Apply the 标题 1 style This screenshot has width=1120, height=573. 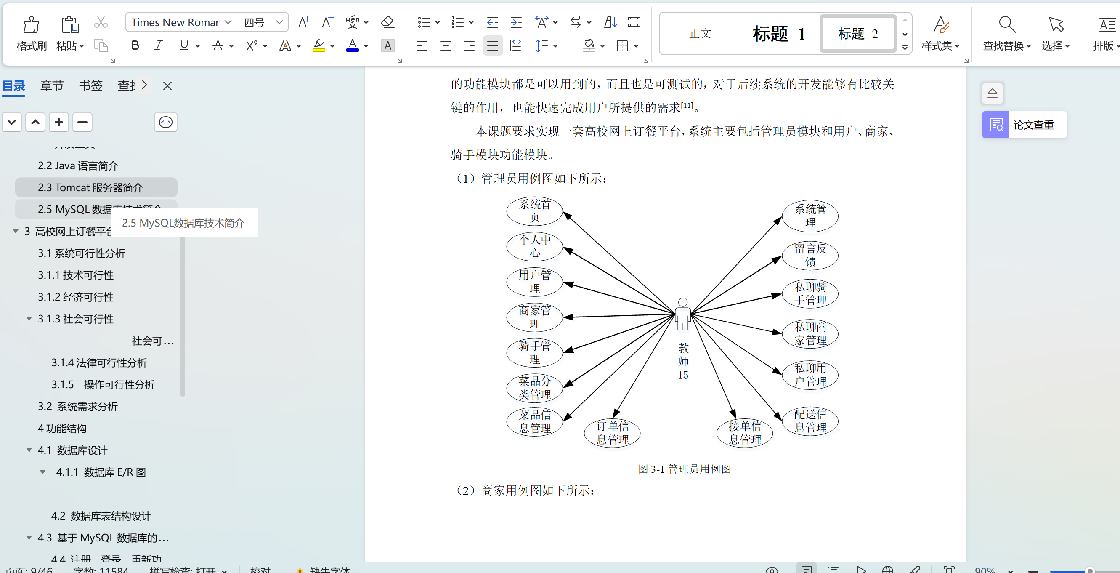coord(778,34)
